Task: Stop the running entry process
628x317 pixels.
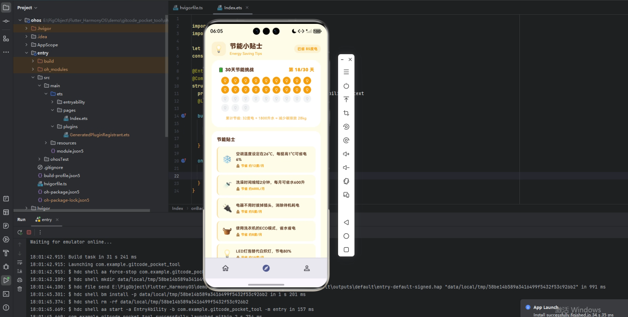Action: click(x=29, y=232)
